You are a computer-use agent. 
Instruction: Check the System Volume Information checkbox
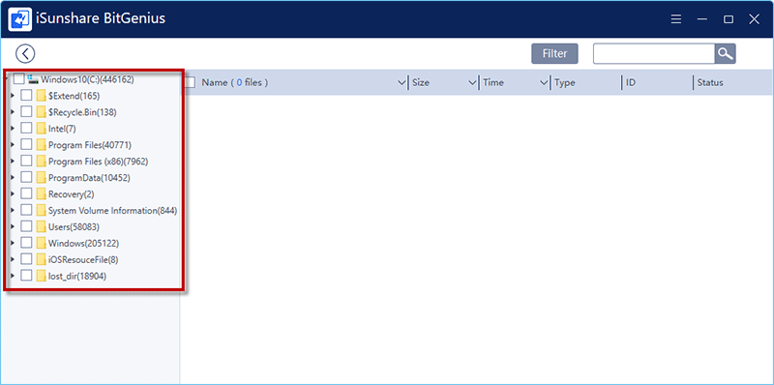pyautogui.click(x=26, y=210)
